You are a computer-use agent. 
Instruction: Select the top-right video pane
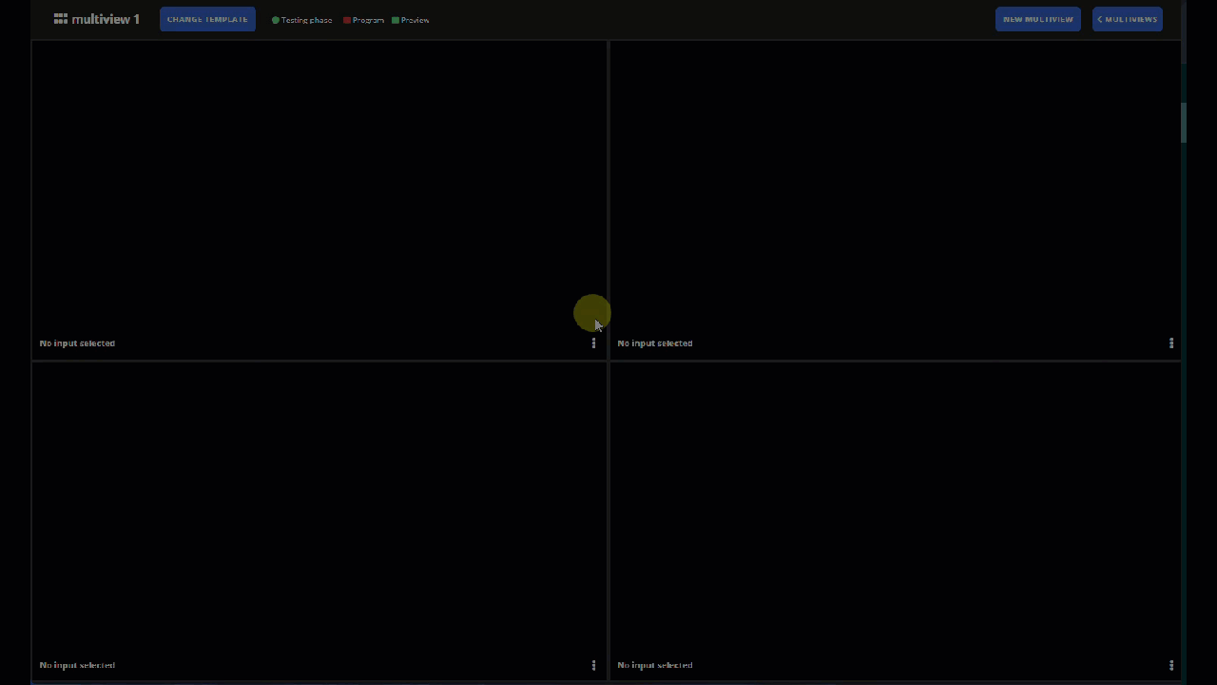click(x=894, y=190)
